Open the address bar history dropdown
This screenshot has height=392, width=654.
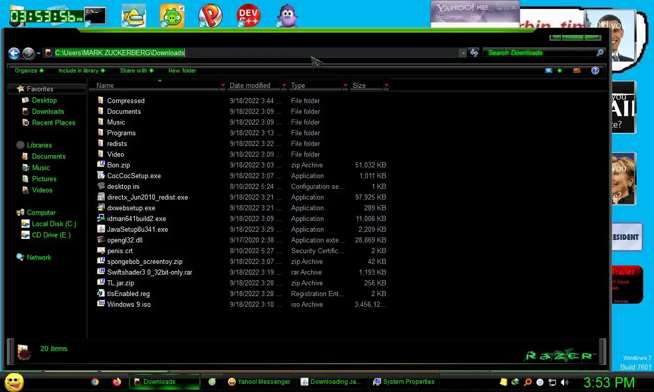click(x=463, y=53)
